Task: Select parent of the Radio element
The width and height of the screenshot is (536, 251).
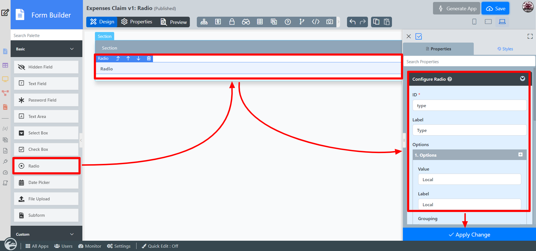Action: 118,58
